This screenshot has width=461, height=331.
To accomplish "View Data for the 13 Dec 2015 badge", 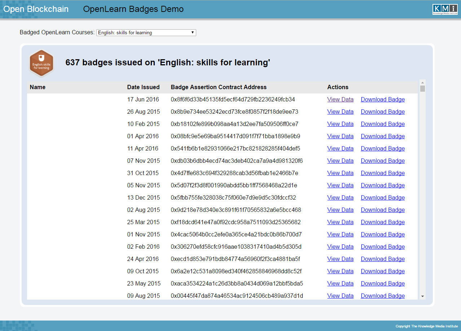I will [x=340, y=198].
